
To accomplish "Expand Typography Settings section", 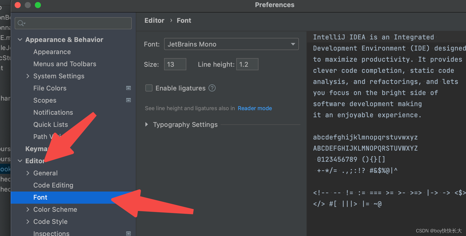I will pyautogui.click(x=147, y=125).
